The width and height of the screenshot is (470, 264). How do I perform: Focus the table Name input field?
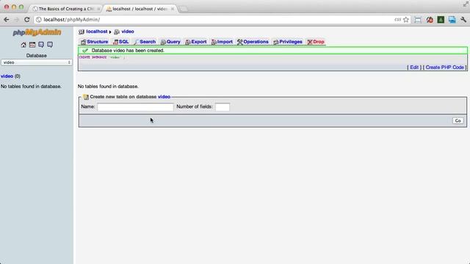tap(135, 107)
